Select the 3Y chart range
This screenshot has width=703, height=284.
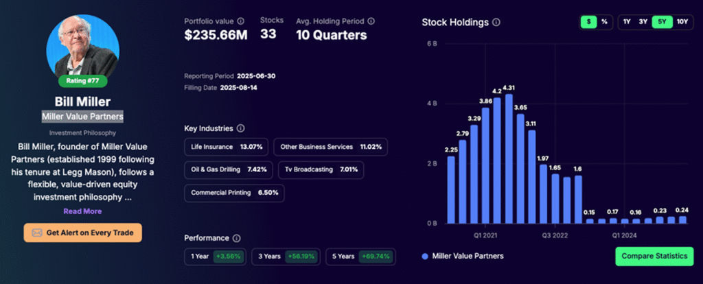643,22
